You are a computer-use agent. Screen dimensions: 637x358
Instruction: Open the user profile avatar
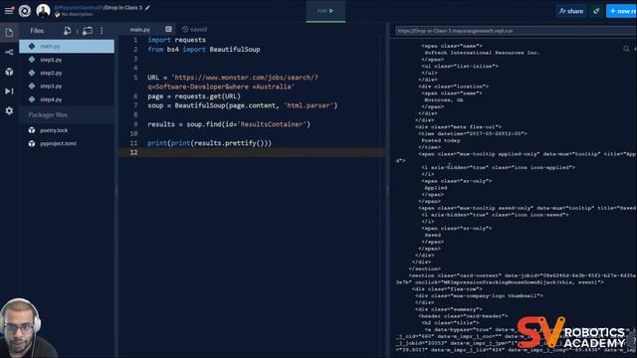(x=43, y=11)
